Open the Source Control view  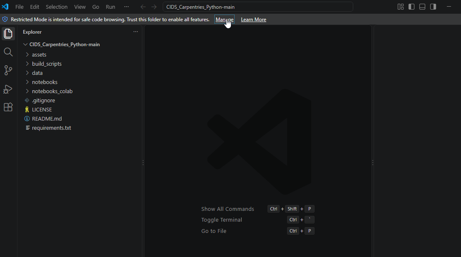8,70
